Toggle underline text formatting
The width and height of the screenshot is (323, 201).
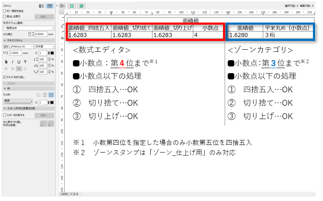point(19,62)
